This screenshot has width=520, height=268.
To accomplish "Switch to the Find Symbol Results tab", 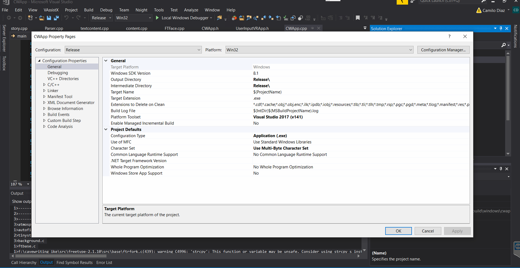I will (75, 262).
